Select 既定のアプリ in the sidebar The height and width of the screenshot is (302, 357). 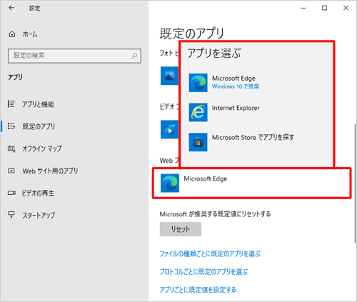39,126
